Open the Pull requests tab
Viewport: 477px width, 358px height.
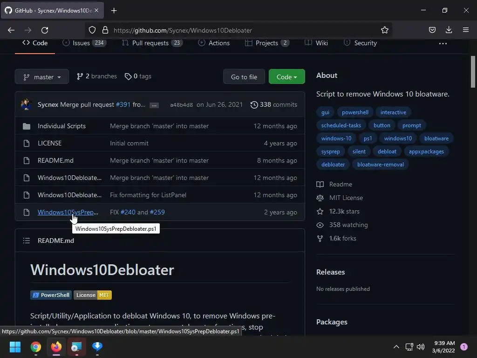(152, 43)
